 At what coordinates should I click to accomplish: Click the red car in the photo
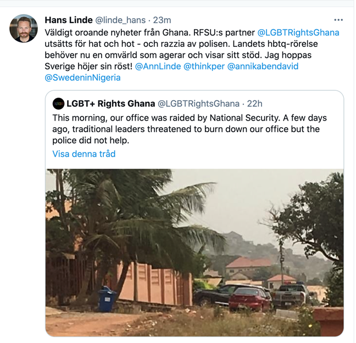point(250,300)
